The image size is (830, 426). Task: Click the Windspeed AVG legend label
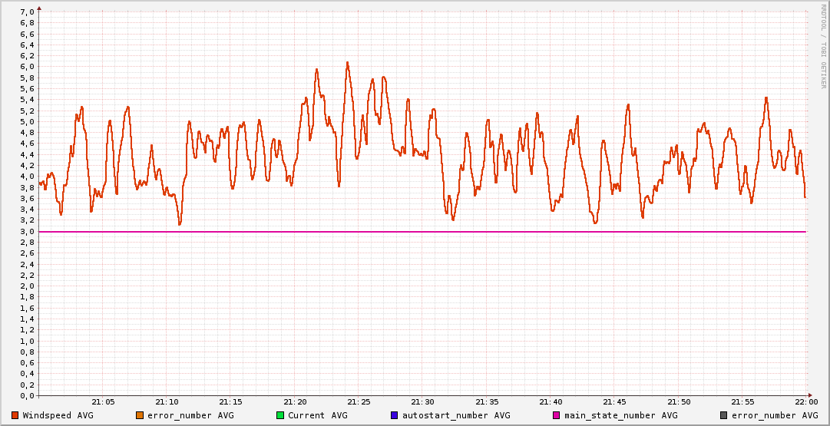coord(58,415)
